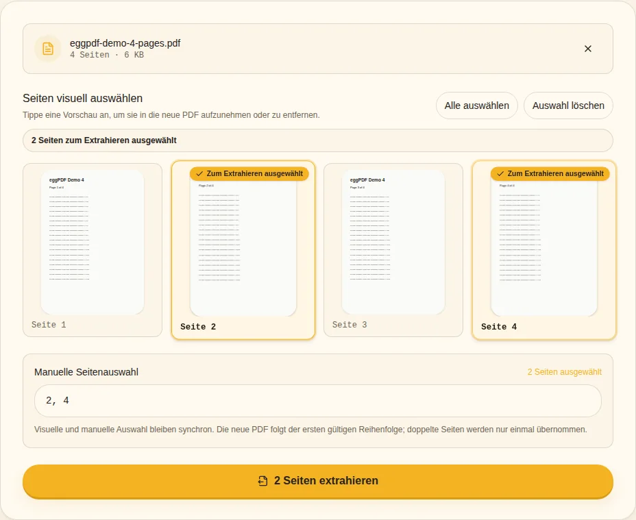Click the '4 Seiten · 6 KB' file info

point(107,55)
